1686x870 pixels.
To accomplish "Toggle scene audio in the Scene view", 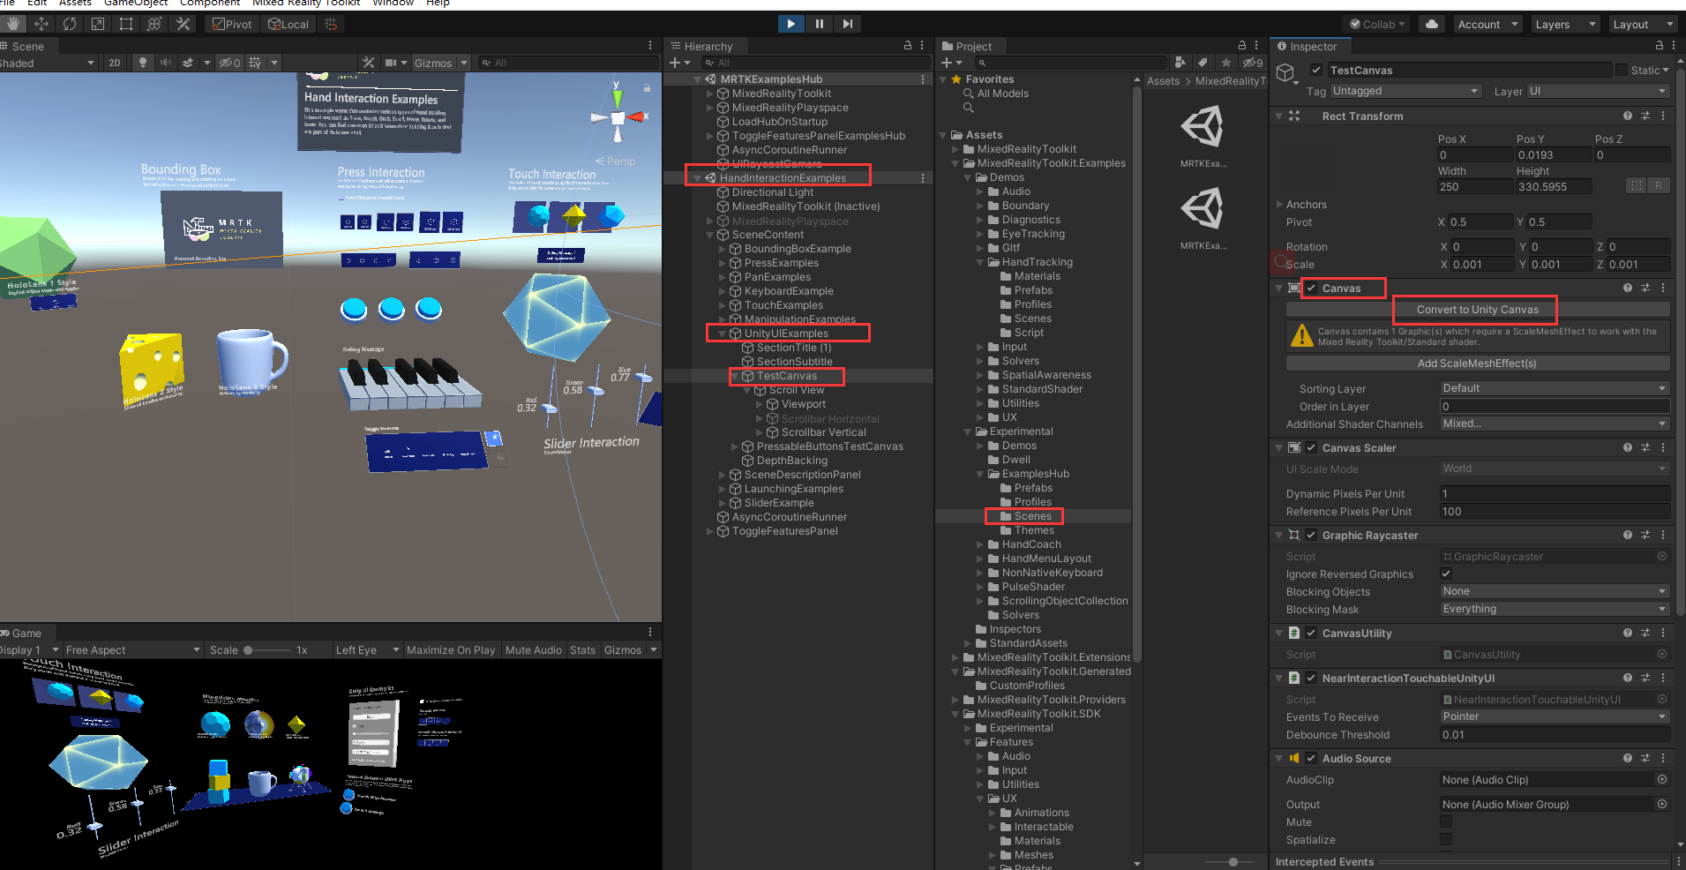I will pyautogui.click(x=165, y=63).
